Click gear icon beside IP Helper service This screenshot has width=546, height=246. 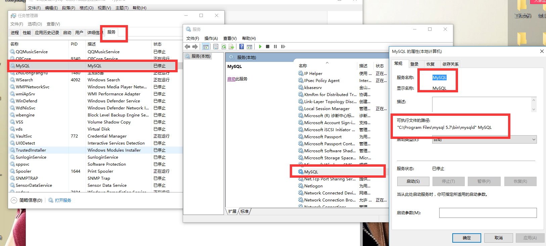tap(301, 73)
